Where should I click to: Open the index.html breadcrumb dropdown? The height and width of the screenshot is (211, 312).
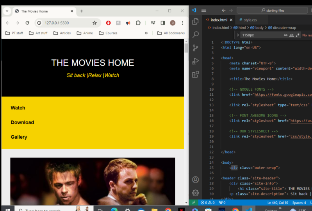(218, 28)
